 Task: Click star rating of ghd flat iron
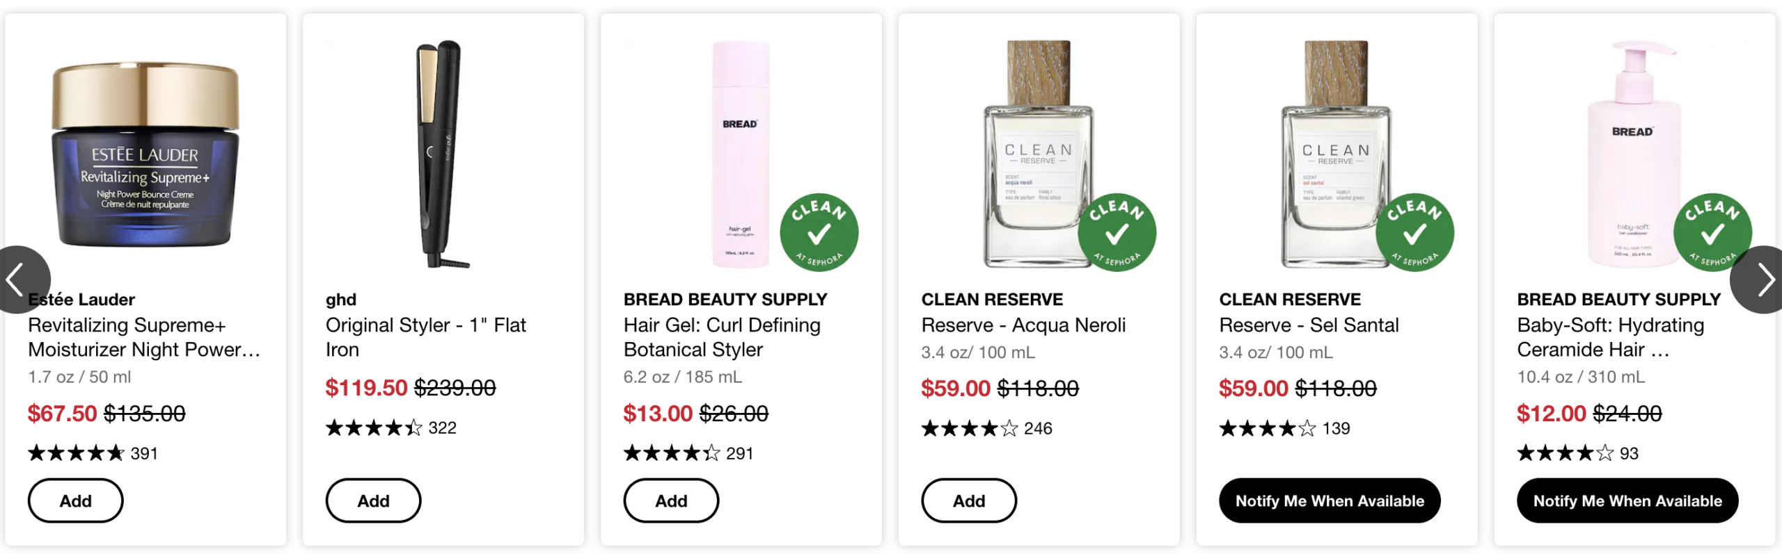click(374, 427)
